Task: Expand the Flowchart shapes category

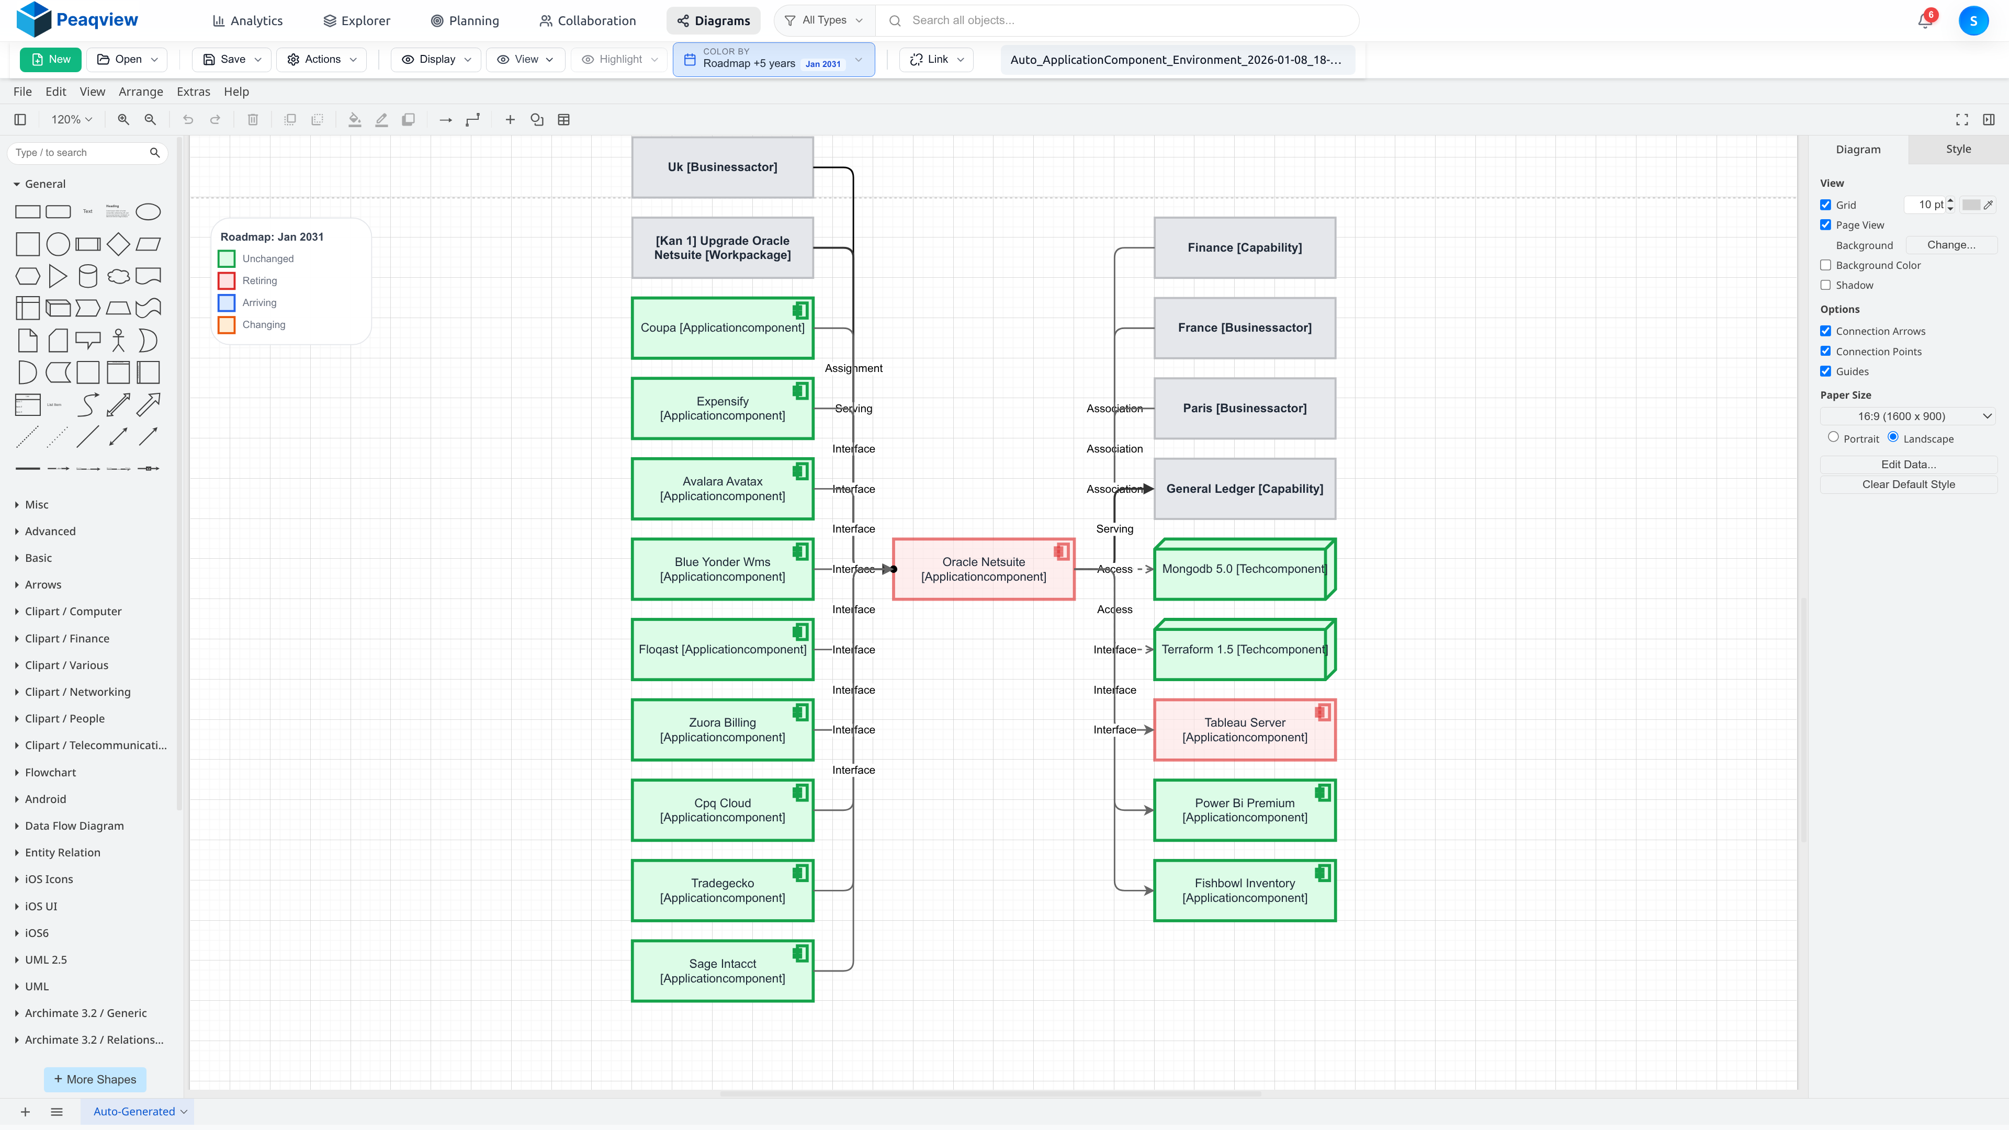Action: coord(50,772)
